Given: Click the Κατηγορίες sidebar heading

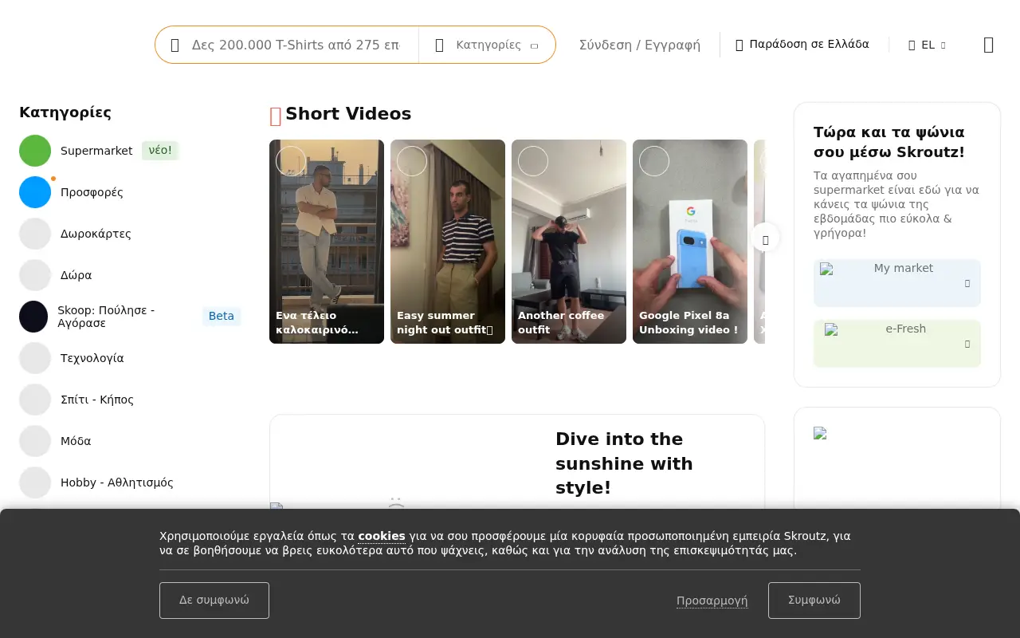Looking at the screenshot, I should (65, 112).
